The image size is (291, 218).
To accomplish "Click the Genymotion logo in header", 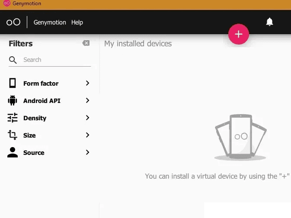I will click(13, 22).
